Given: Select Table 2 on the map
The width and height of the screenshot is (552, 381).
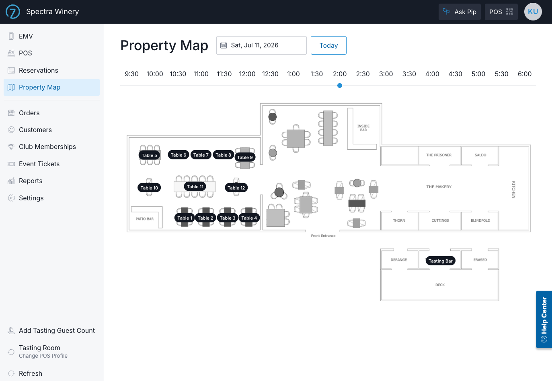Looking at the screenshot, I should point(206,218).
